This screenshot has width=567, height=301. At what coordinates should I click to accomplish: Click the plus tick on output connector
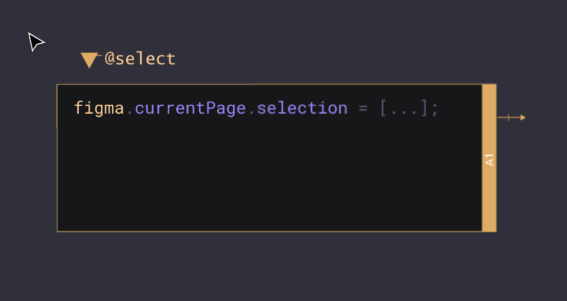tap(508, 118)
